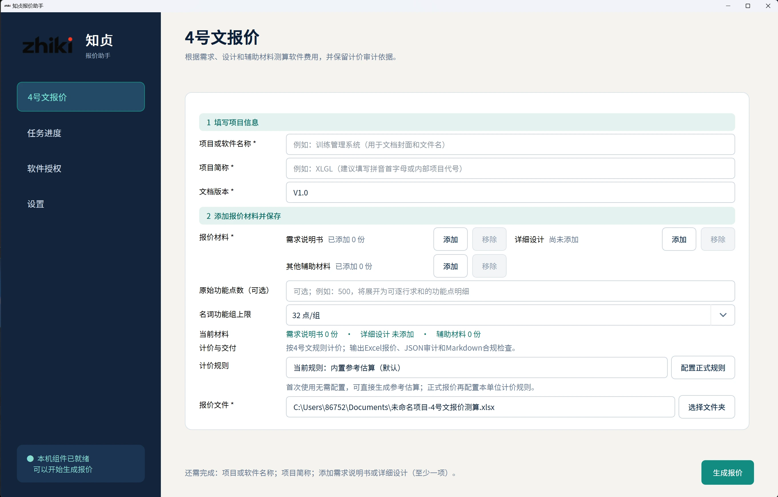Click the 尚未添加 label beside 详细设计
Screen dimensions: 778x497
pyautogui.click(x=563, y=239)
